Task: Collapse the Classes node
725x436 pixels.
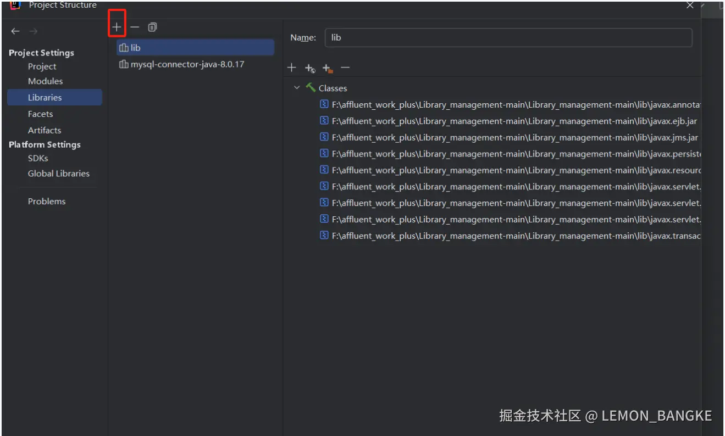Action: [x=297, y=88]
